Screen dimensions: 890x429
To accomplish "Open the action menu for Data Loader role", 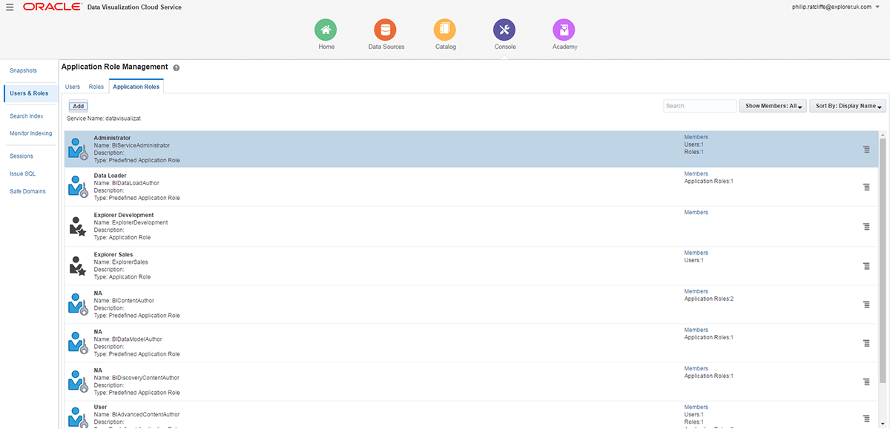I will 866,187.
